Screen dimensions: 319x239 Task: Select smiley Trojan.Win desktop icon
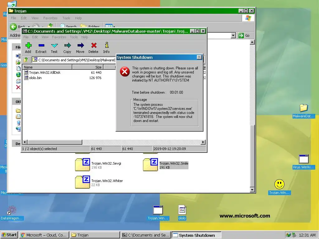[x=279, y=187]
